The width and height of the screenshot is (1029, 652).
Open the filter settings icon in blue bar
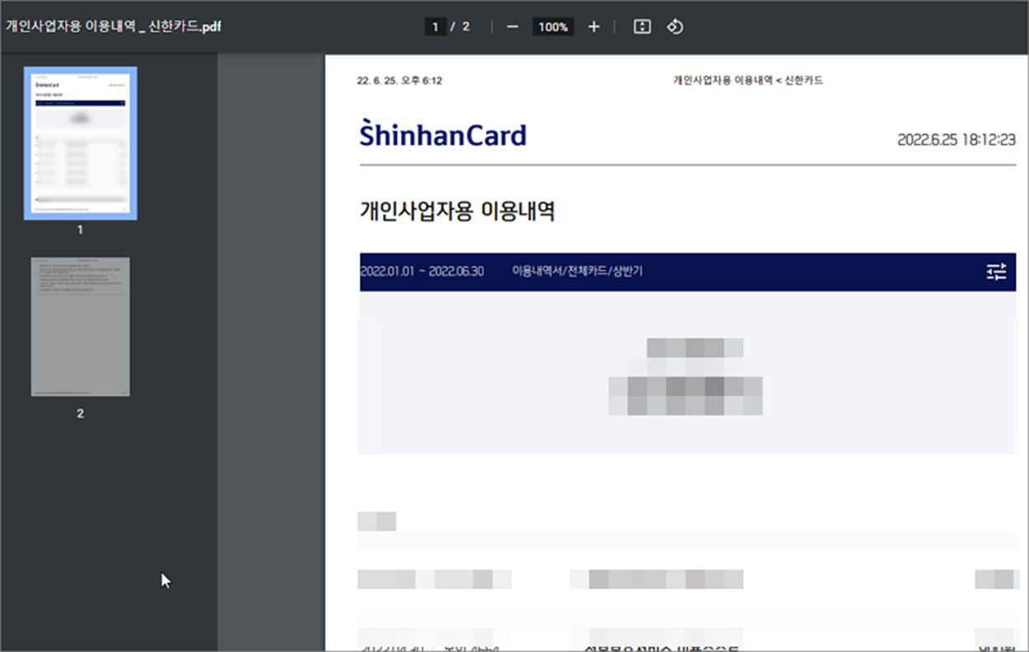pyautogui.click(x=996, y=272)
